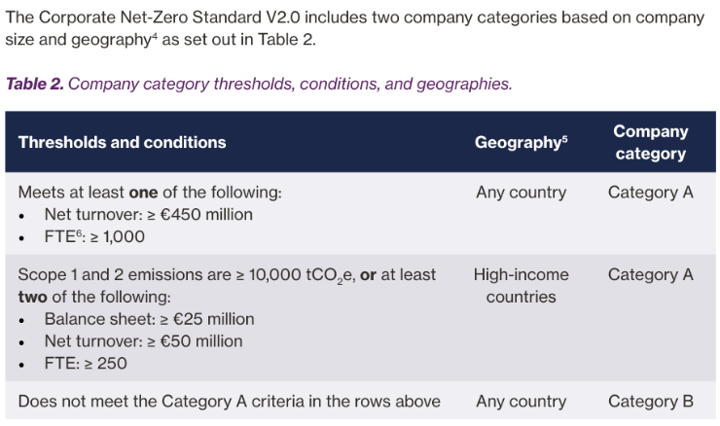The image size is (720, 426).
Task: Click the FTE ≥ 250 bullet
Action: click(x=86, y=363)
